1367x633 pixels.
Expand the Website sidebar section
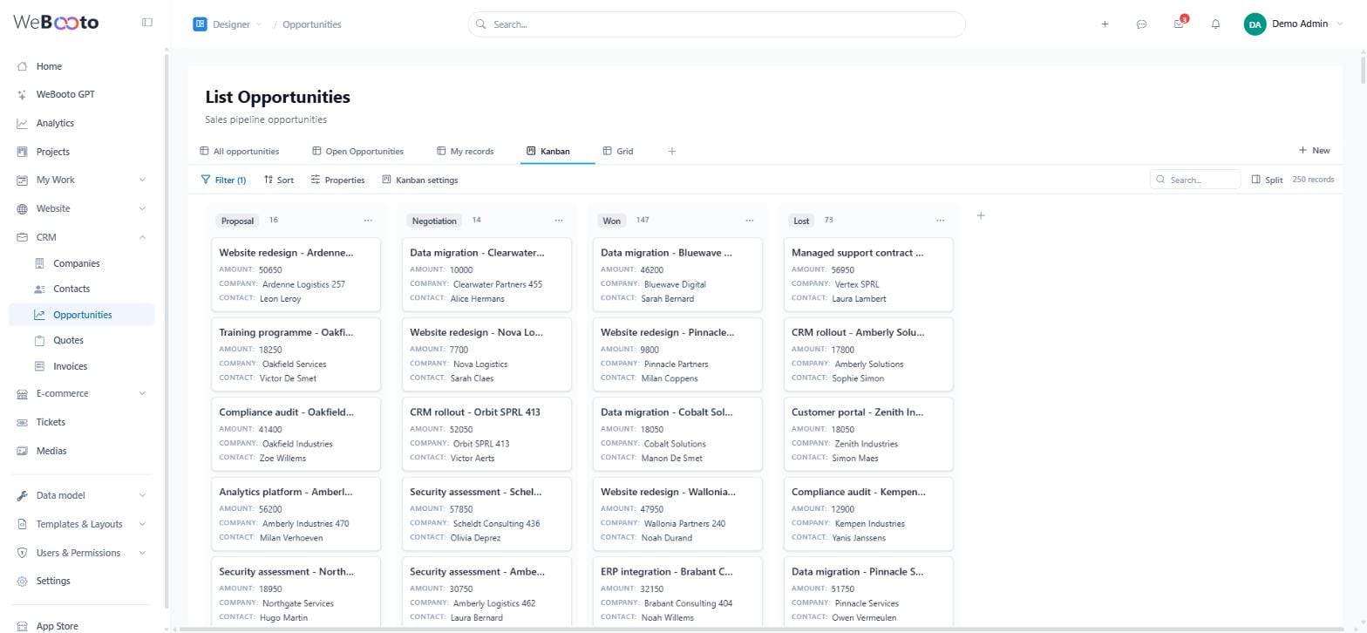pyautogui.click(x=142, y=208)
